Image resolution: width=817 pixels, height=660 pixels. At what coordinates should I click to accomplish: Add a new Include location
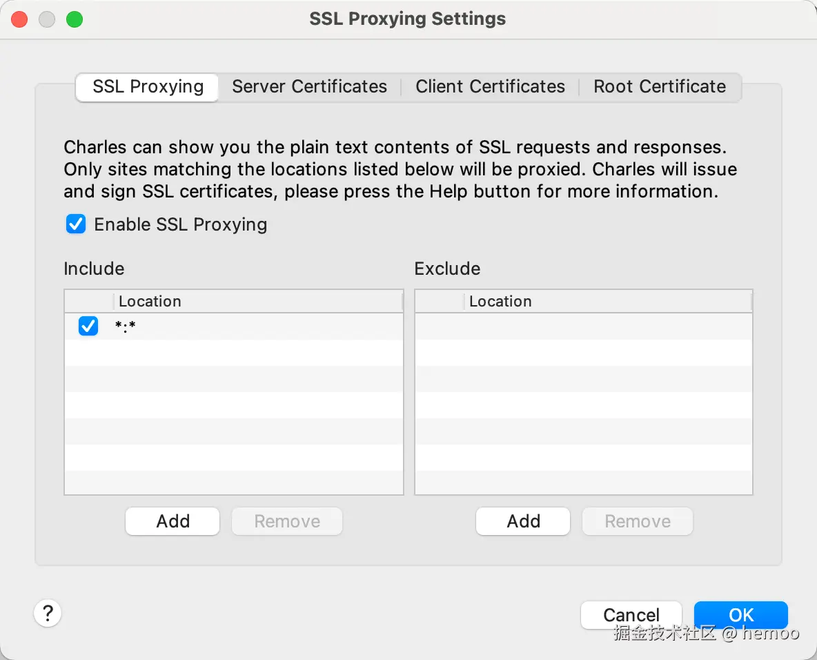coord(173,521)
